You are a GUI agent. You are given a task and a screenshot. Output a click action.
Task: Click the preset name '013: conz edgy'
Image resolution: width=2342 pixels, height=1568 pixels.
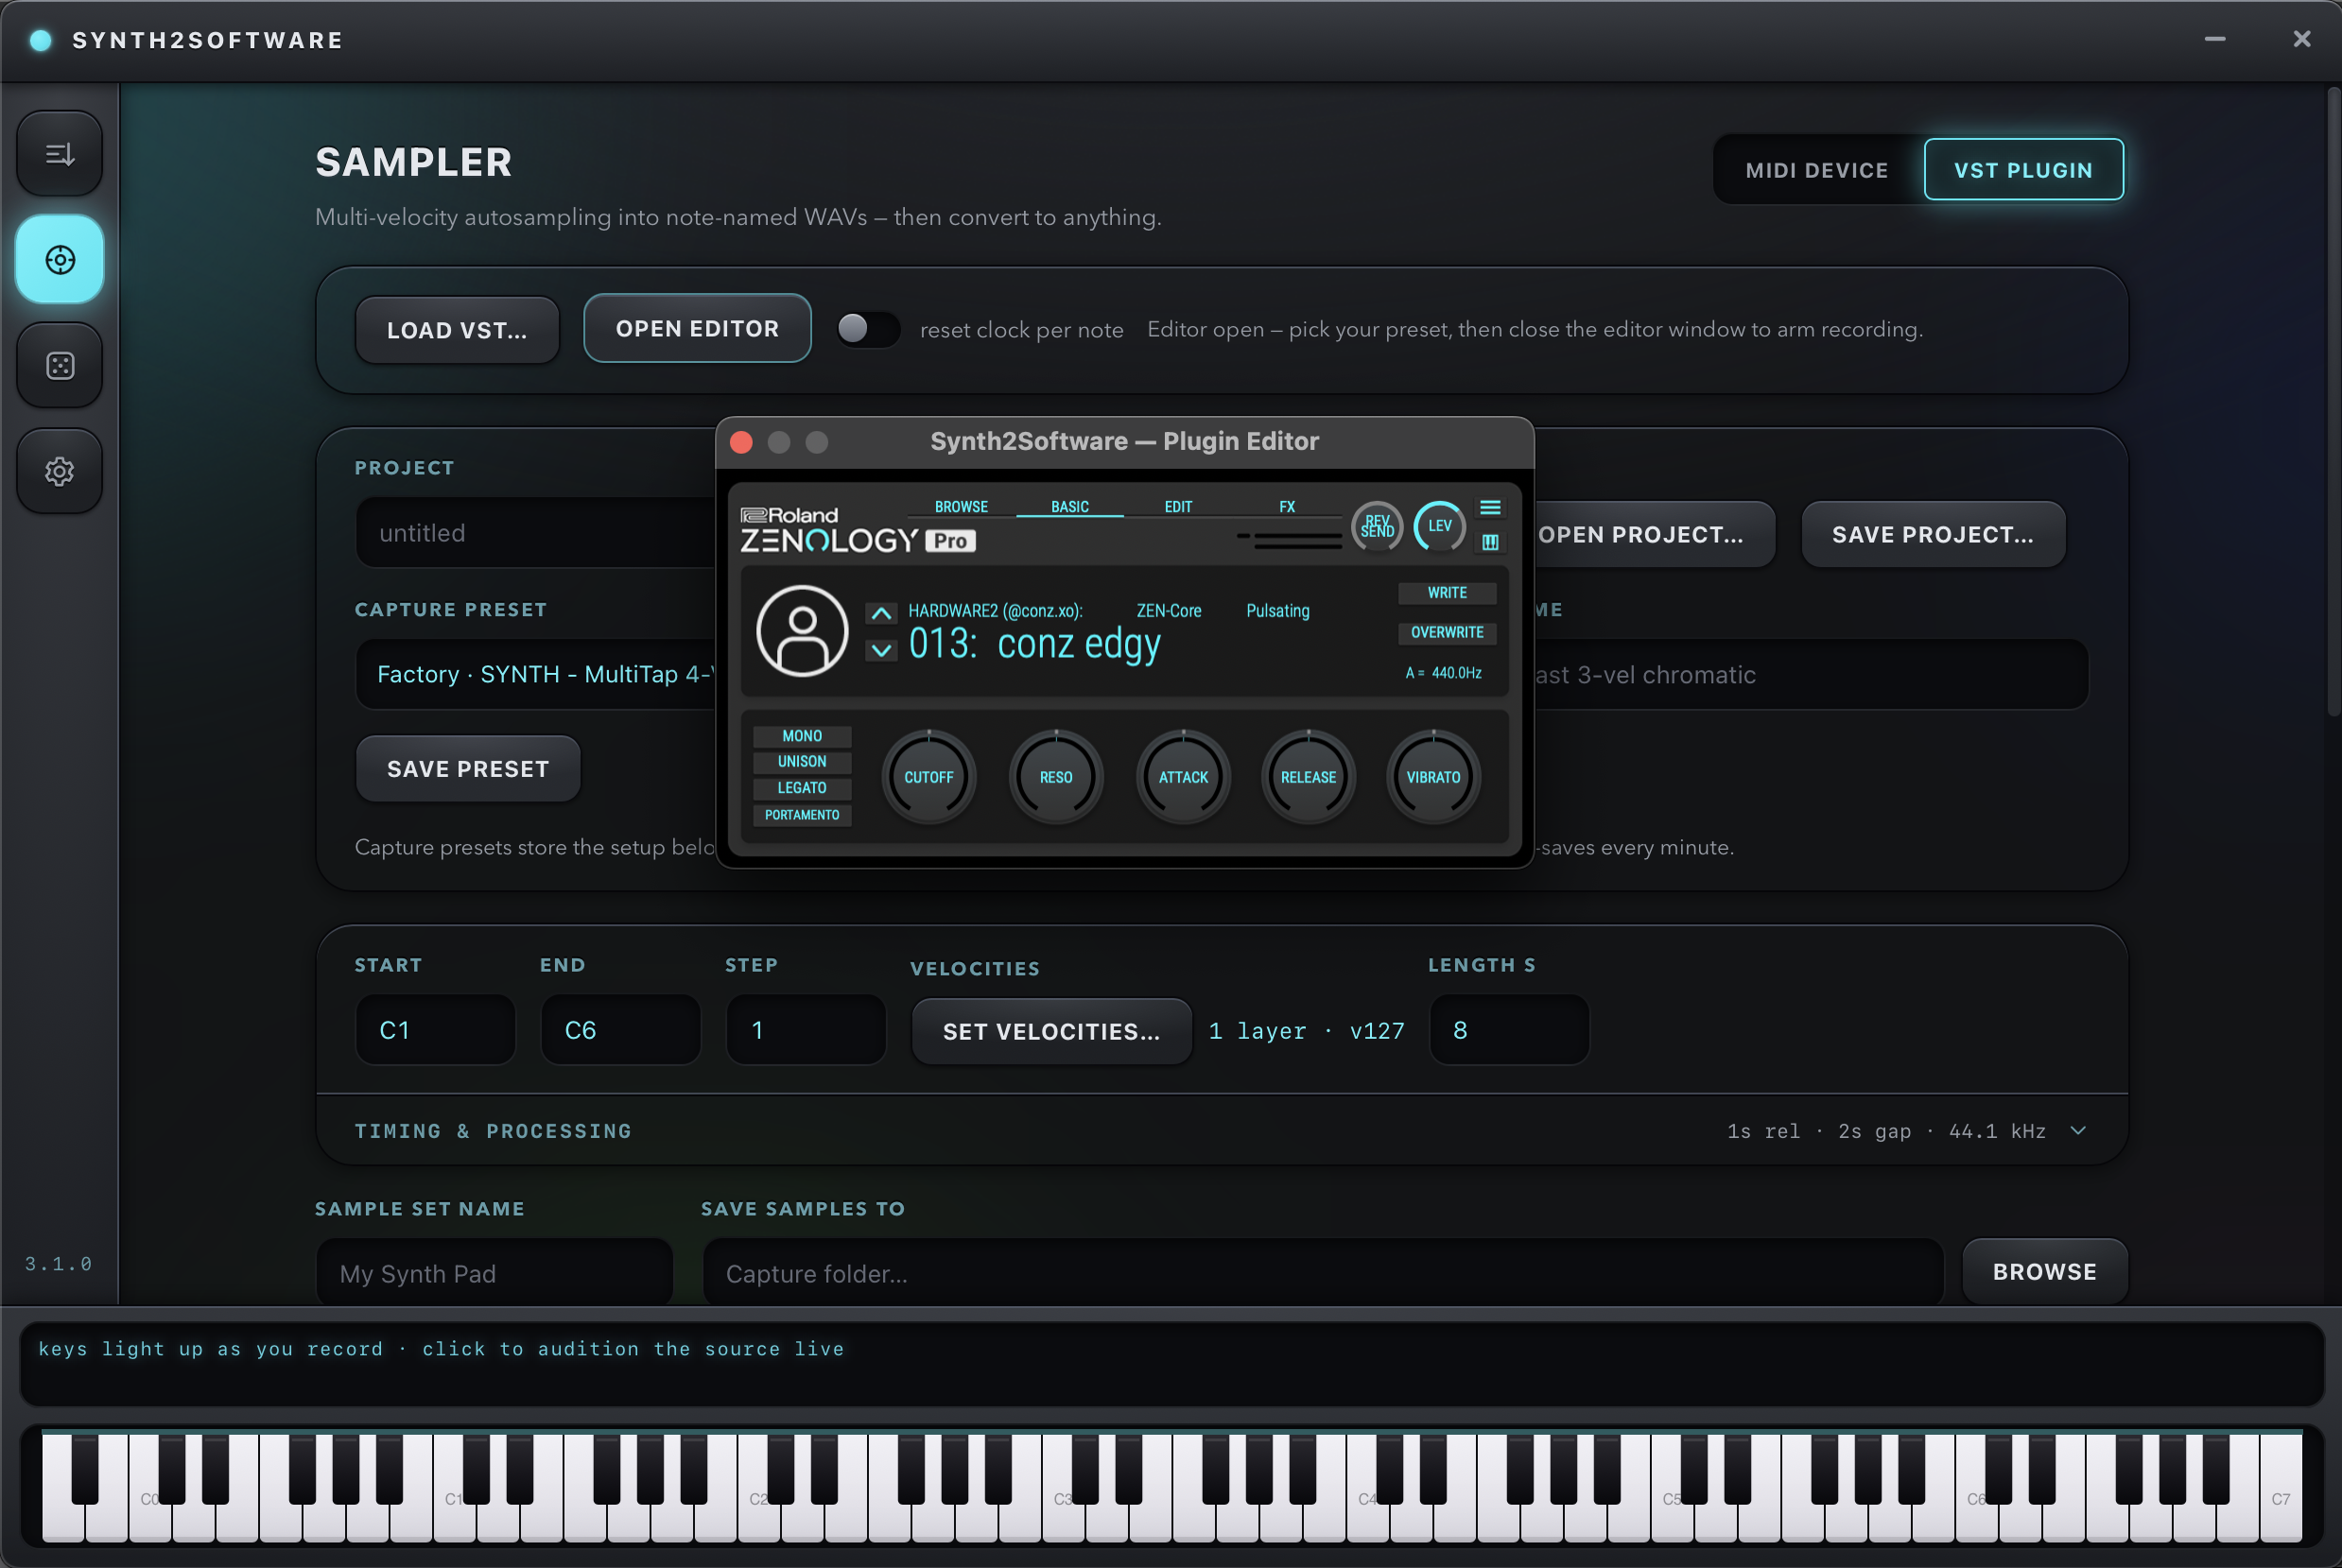coord(1034,645)
